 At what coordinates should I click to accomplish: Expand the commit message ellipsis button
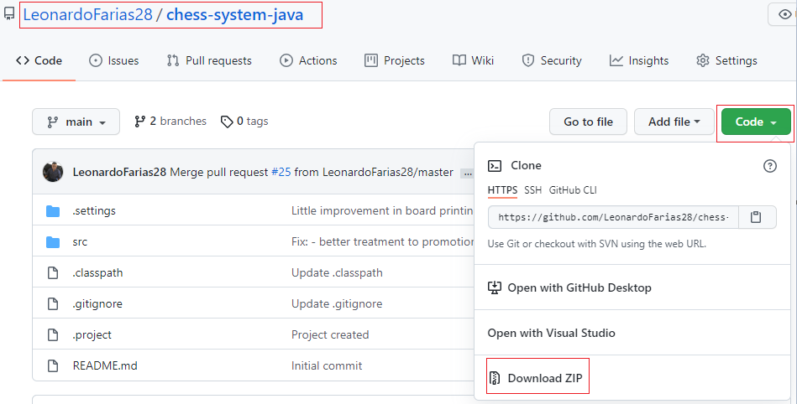(x=467, y=174)
